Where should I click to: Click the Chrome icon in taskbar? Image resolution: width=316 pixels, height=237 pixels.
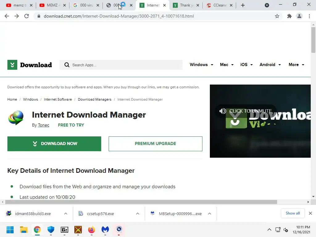pos(37,230)
